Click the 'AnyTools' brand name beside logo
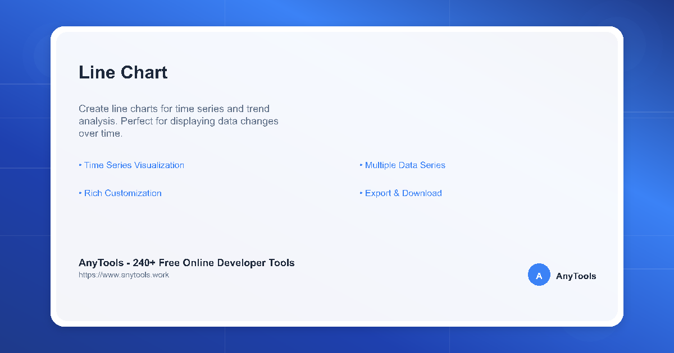This screenshot has width=674, height=353. pos(576,276)
